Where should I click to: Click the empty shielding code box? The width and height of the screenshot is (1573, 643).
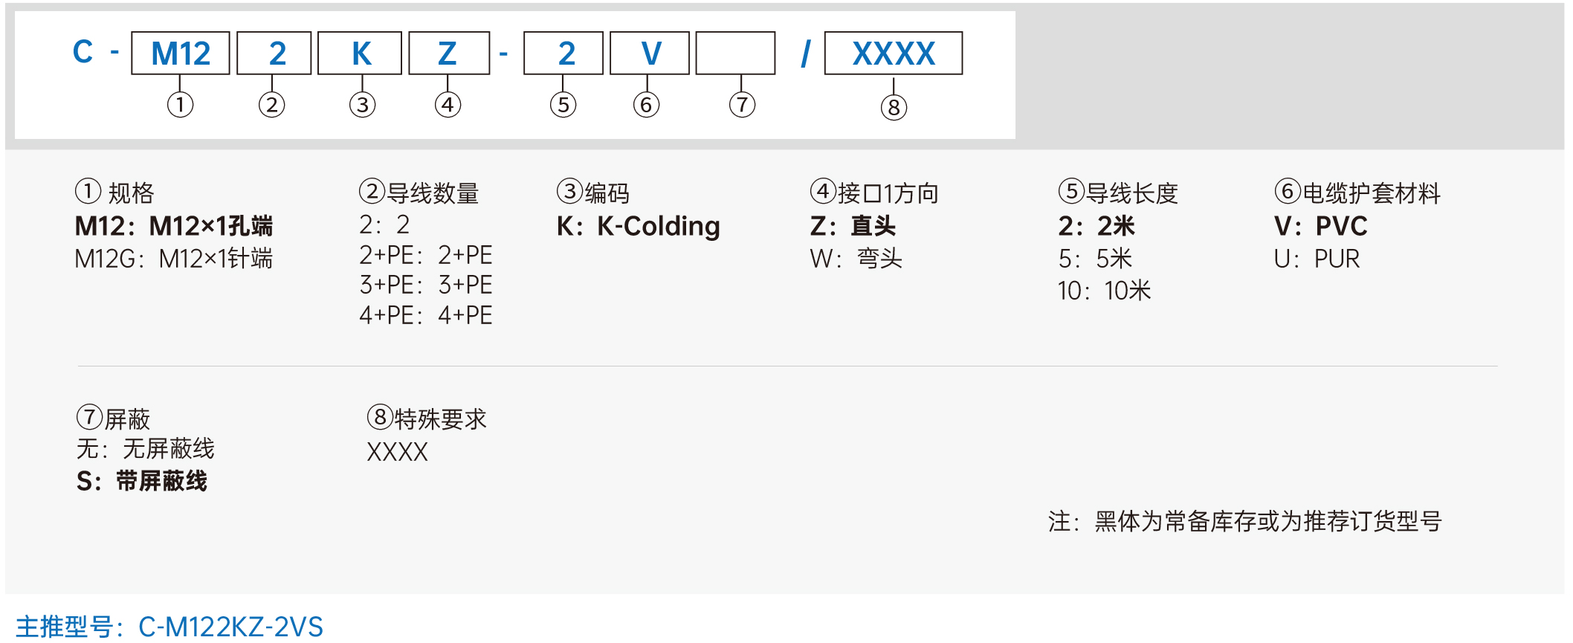tap(736, 53)
